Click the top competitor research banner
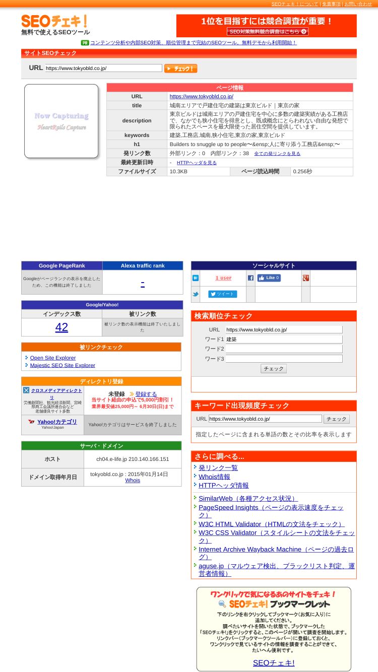Viewport: 378px width, 672px height. (266, 26)
